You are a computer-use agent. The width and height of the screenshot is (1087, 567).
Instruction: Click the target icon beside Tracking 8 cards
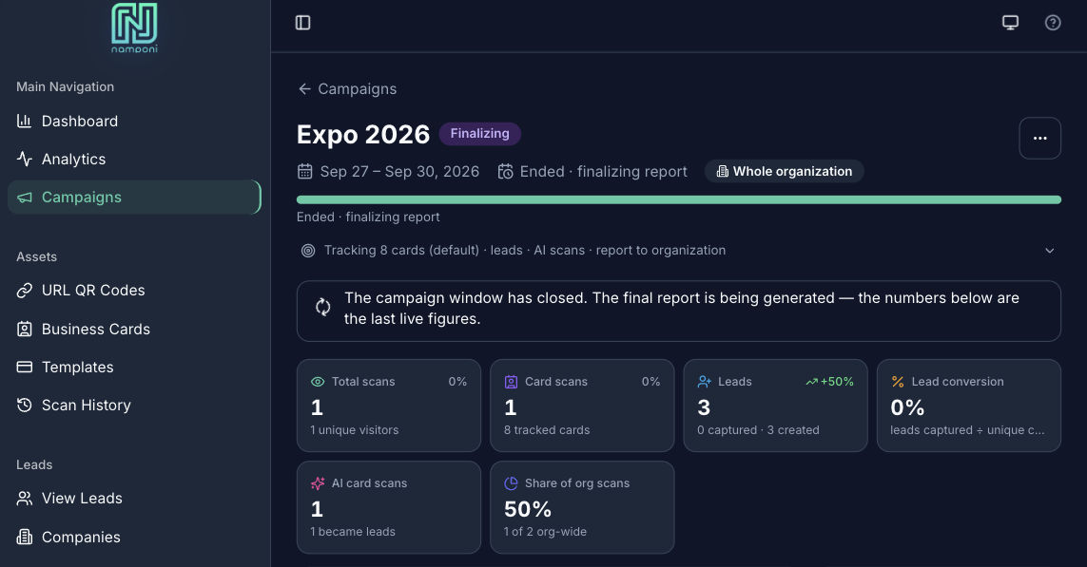(x=308, y=251)
